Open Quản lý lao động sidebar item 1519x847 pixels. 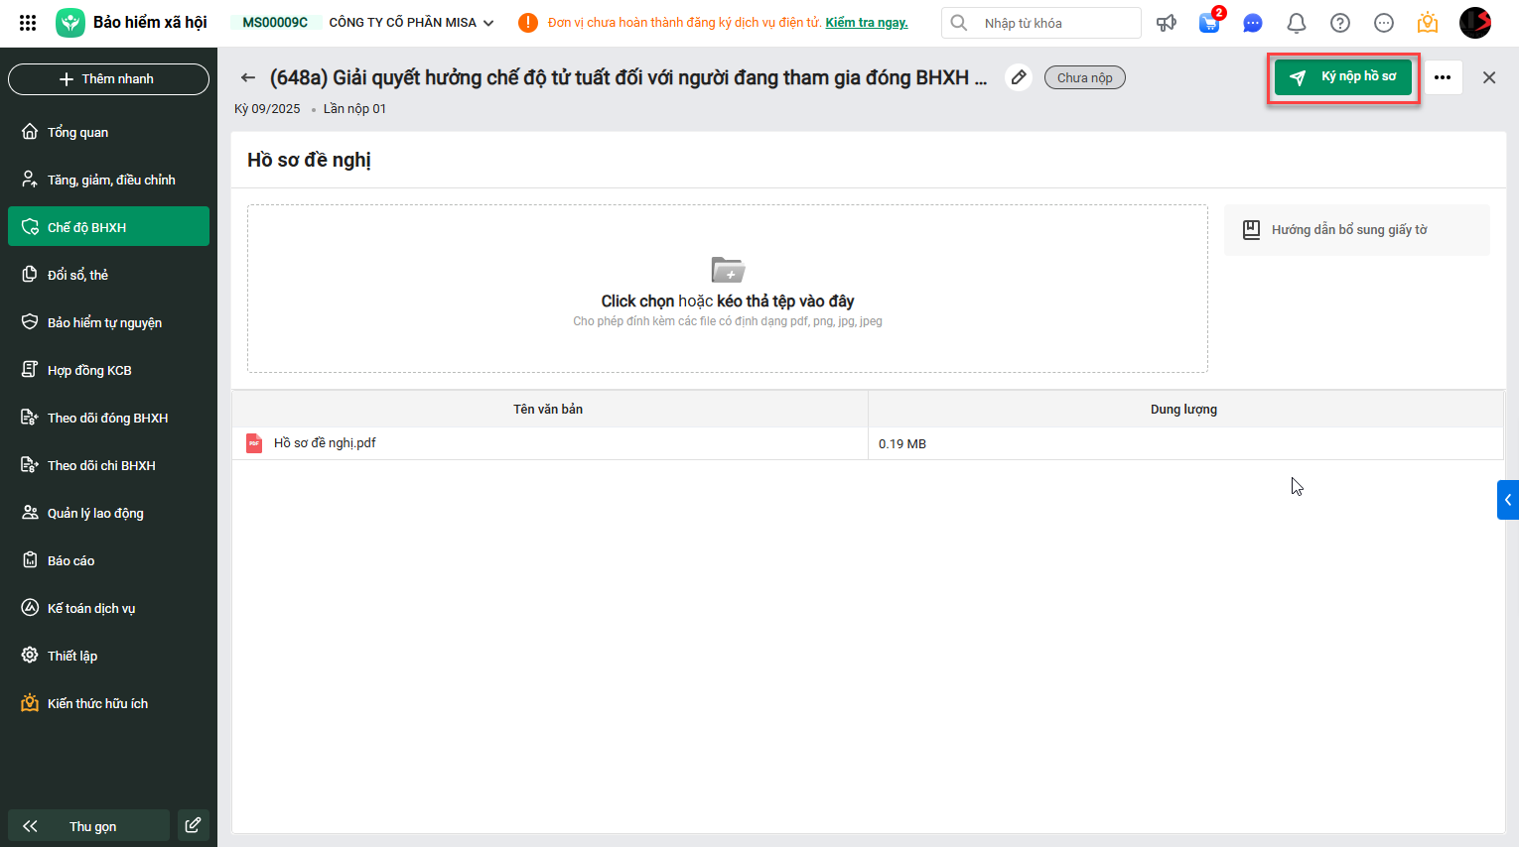point(108,513)
